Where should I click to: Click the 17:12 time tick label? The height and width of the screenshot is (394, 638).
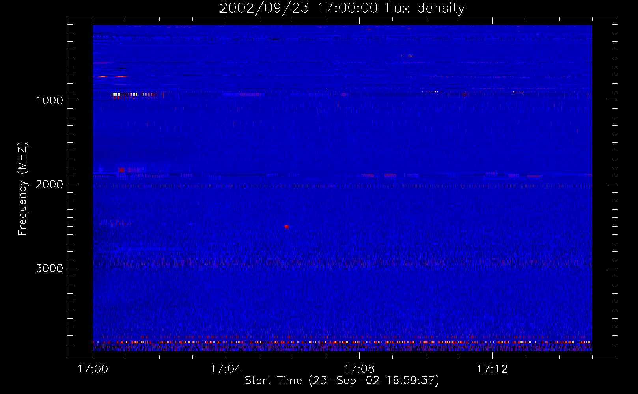click(x=492, y=369)
